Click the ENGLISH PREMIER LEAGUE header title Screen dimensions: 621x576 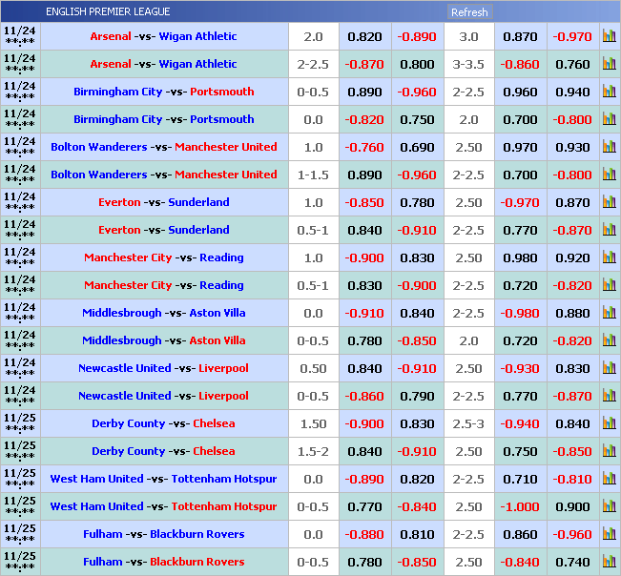(108, 11)
